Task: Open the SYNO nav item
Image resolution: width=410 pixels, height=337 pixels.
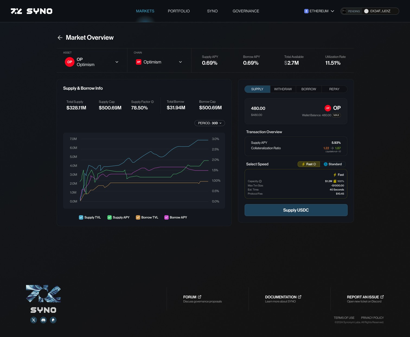Action: 212,11
